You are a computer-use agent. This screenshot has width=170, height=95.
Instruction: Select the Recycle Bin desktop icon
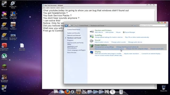point(164,88)
